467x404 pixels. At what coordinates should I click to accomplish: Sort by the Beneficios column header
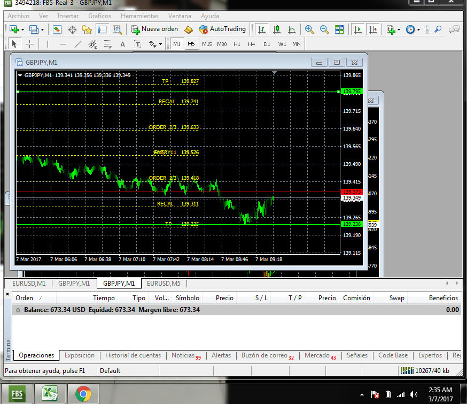pos(434,298)
